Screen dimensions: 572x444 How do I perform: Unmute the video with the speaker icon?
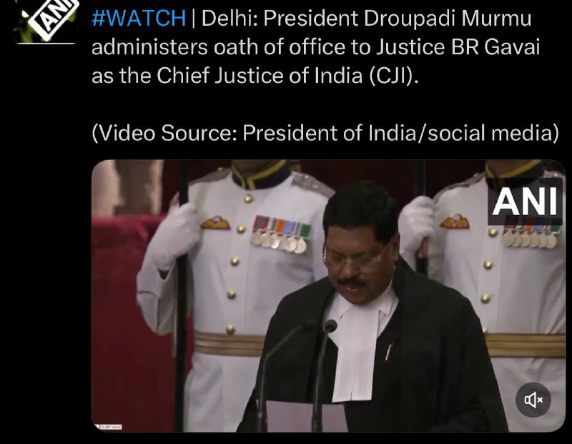click(x=533, y=400)
